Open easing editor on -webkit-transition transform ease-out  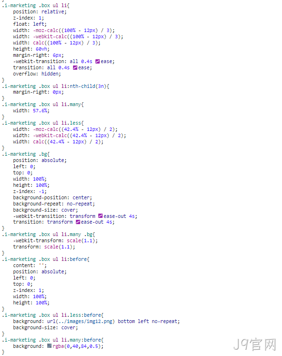point(100,216)
